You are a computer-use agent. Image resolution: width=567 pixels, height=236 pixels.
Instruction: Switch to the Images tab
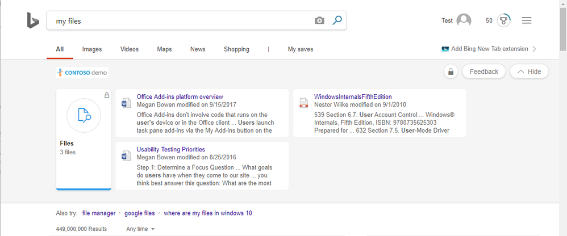tap(92, 49)
